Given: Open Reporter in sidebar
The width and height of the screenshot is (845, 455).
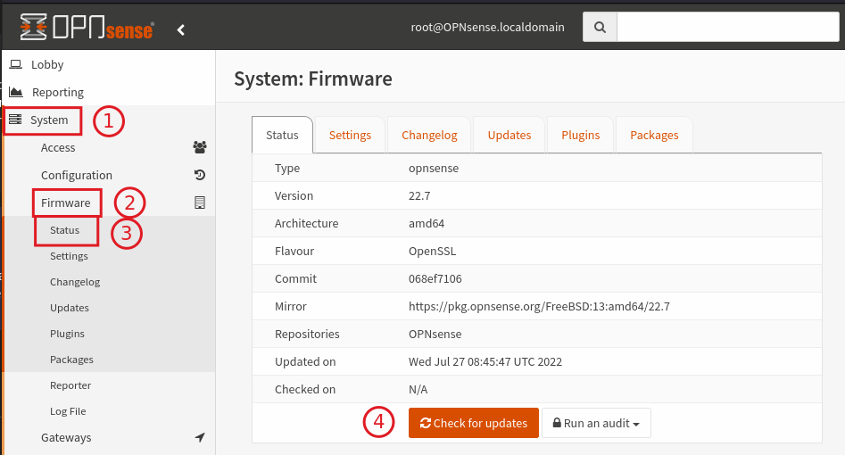Looking at the screenshot, I should [70, 385].
